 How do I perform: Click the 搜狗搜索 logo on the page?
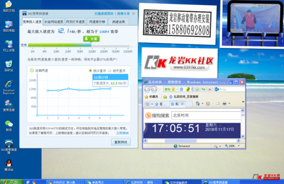coord(157,115)
